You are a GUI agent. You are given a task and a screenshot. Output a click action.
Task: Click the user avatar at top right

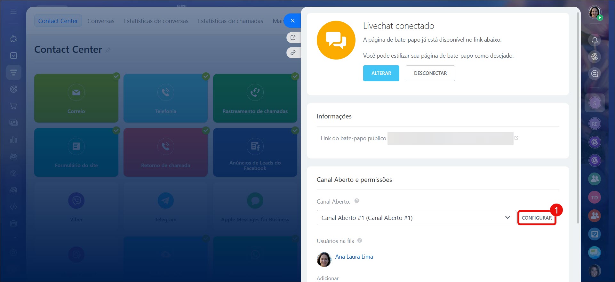[x=594, y=12]
